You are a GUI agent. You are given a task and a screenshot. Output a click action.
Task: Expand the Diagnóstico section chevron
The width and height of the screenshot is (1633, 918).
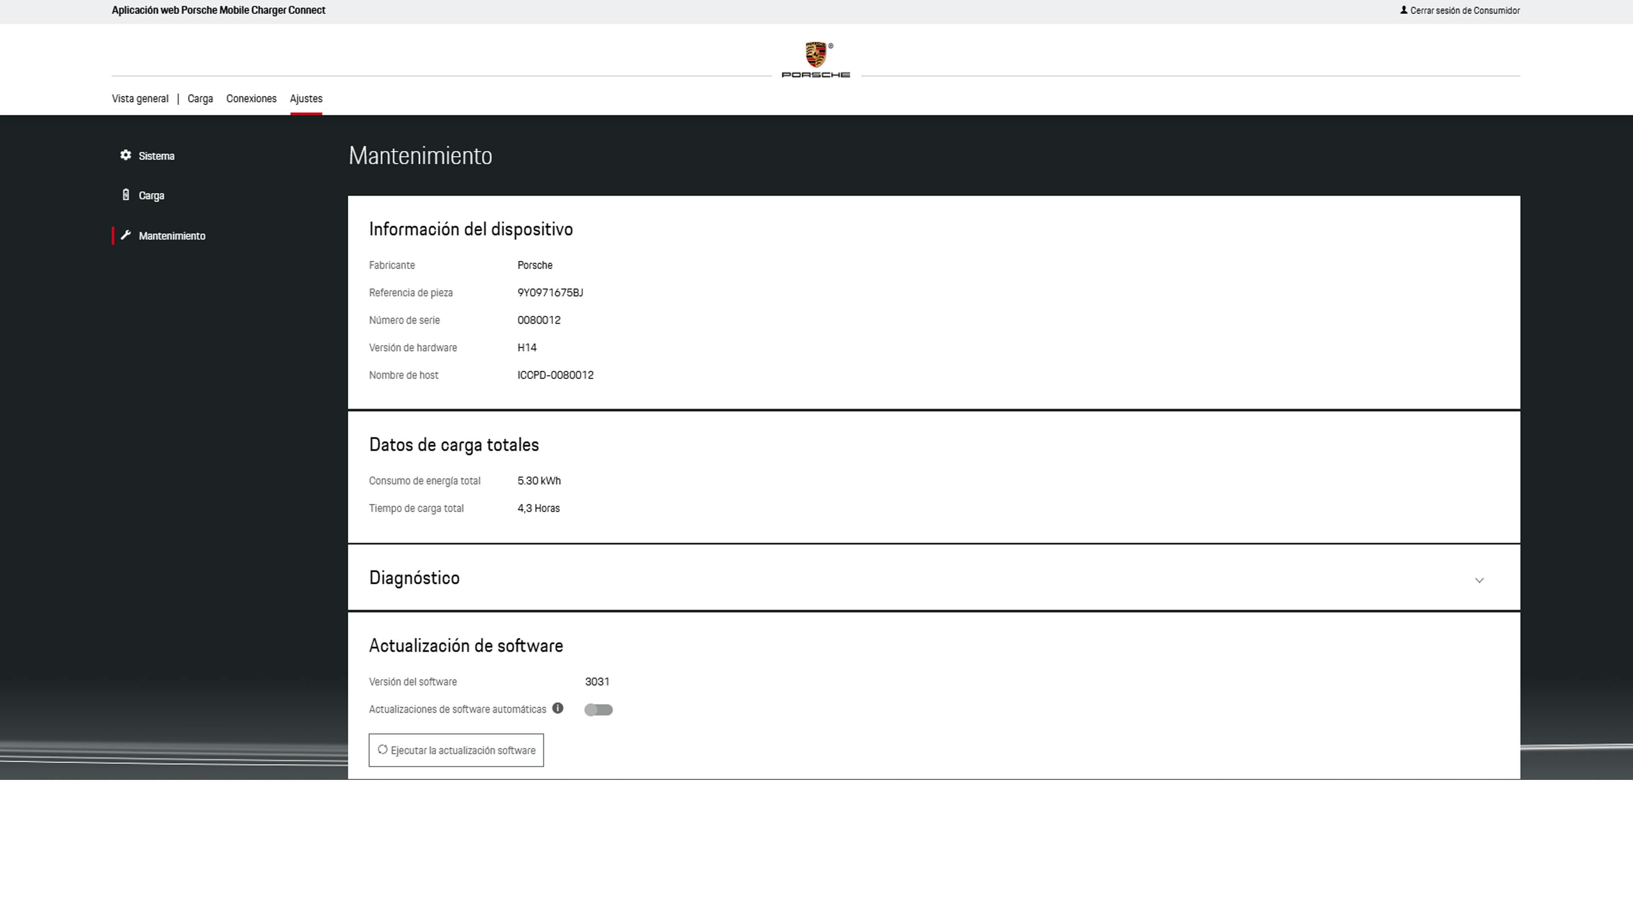click(1479, 580)
